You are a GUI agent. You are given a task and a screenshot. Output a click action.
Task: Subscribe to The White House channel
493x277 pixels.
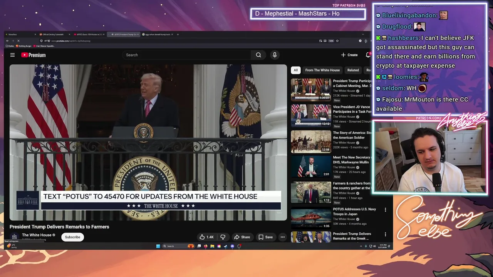(x=72, y=237)
